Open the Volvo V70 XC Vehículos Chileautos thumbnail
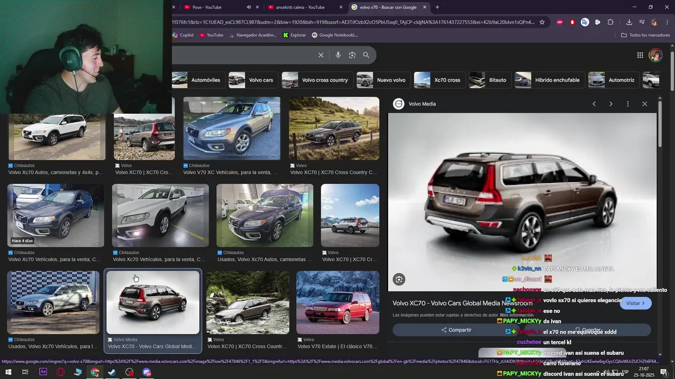The height and width of the screenshot is (379, 675). pyautogui.click(x=232, y=128)
